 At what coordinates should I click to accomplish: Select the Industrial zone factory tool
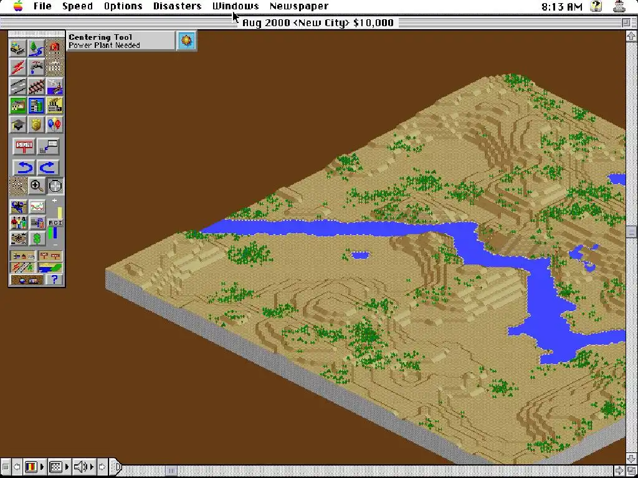pos(55,105)
